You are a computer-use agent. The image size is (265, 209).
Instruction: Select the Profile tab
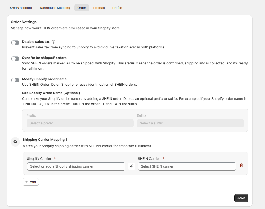117,8
